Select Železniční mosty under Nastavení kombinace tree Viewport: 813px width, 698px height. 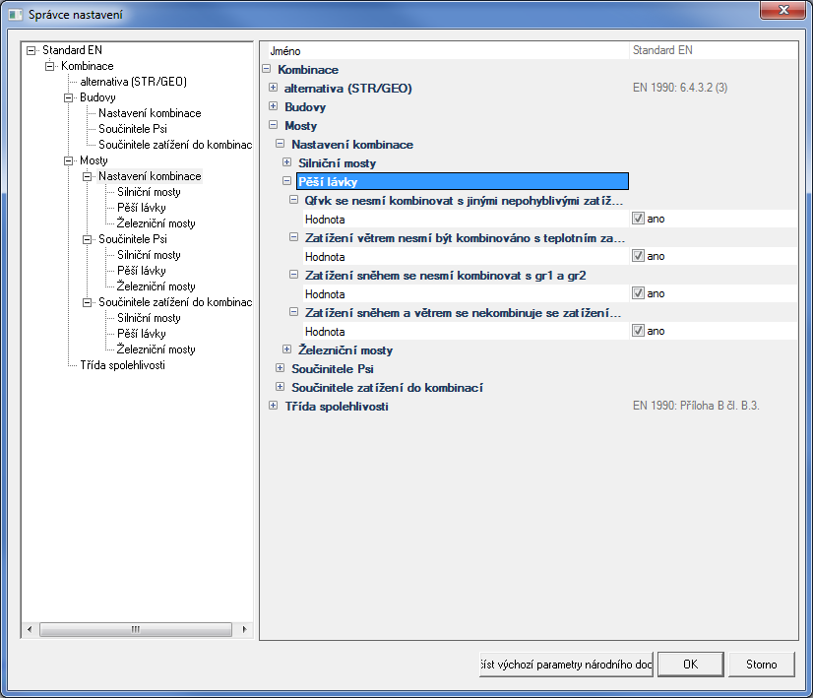tap(156, 223)
